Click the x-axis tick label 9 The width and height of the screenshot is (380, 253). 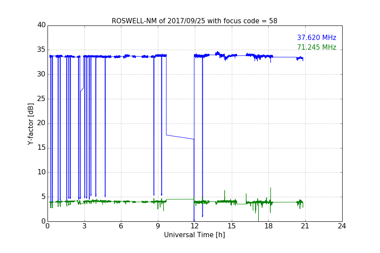coord(158,226)
